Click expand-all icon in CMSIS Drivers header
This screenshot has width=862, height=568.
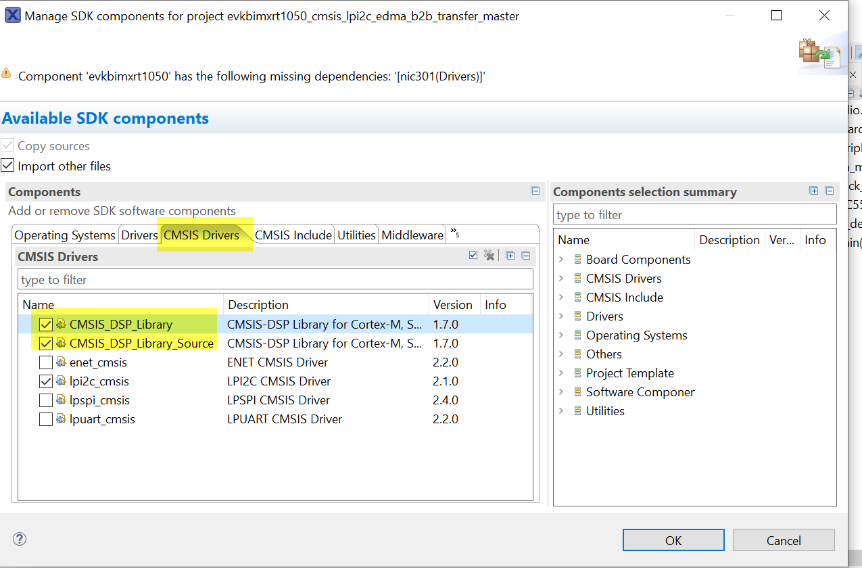[x=510, y=256]
